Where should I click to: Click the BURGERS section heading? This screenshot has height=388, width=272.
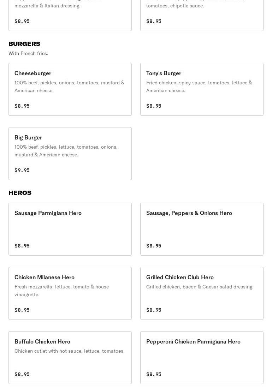pyautogui.click(x=24, y=44)
